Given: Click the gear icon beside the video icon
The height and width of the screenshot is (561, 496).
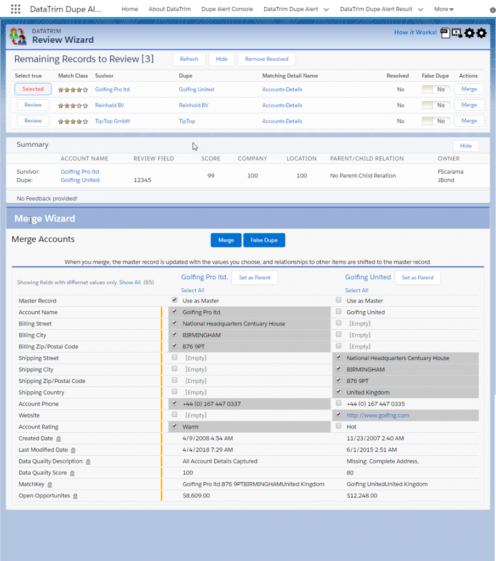Looking at the screenshot, I should (x=469, y=33).
